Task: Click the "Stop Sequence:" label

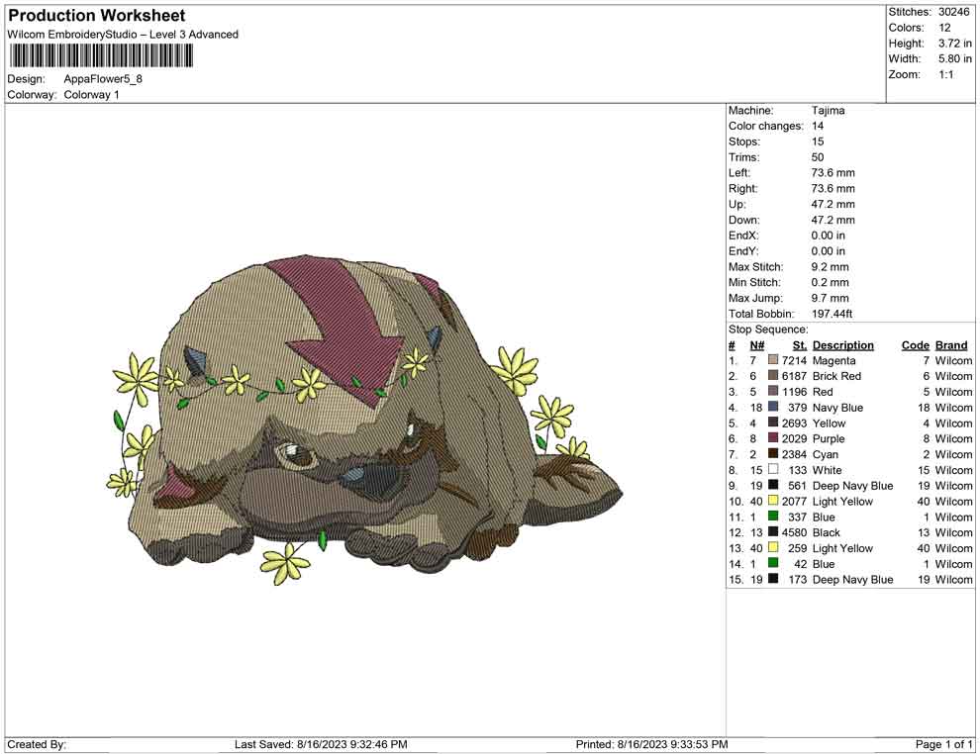Action: [768, 330]
